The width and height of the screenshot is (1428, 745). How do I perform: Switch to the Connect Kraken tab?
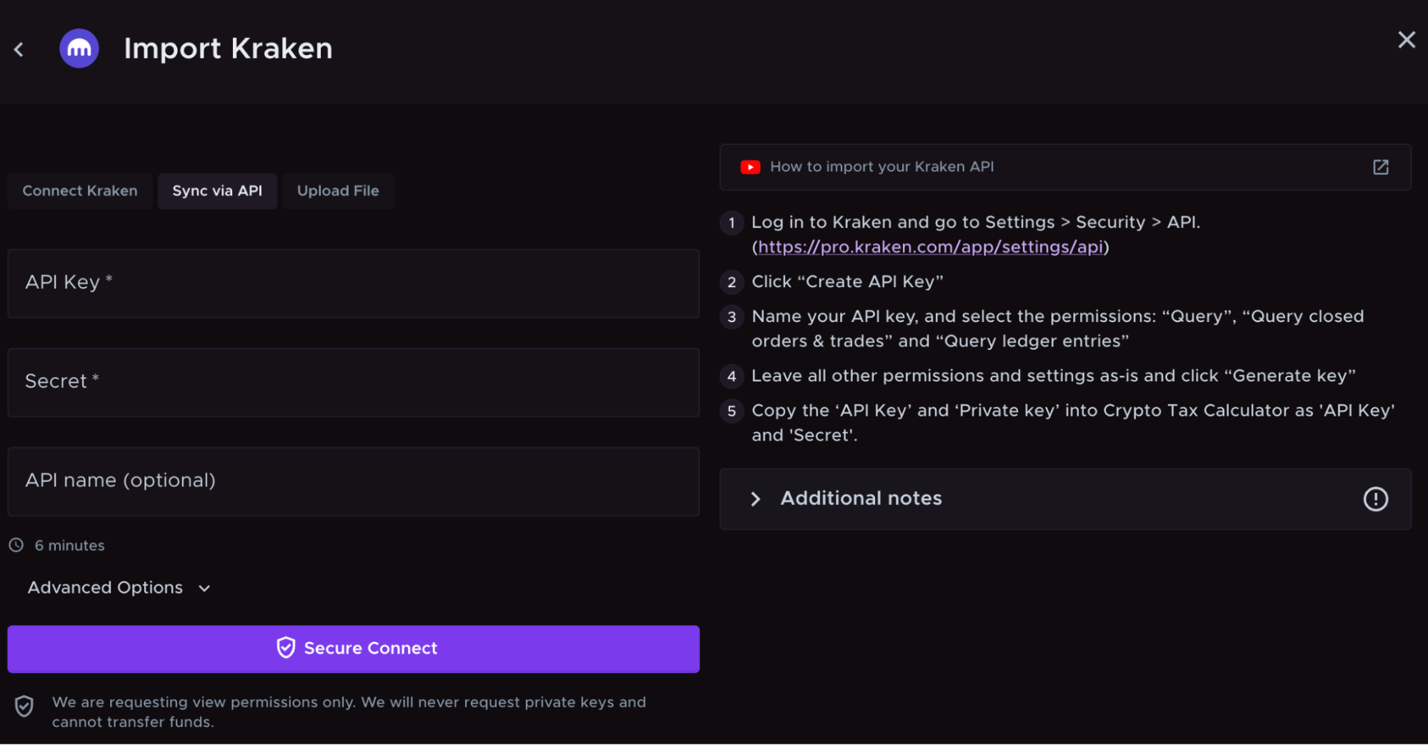point(79,191)
